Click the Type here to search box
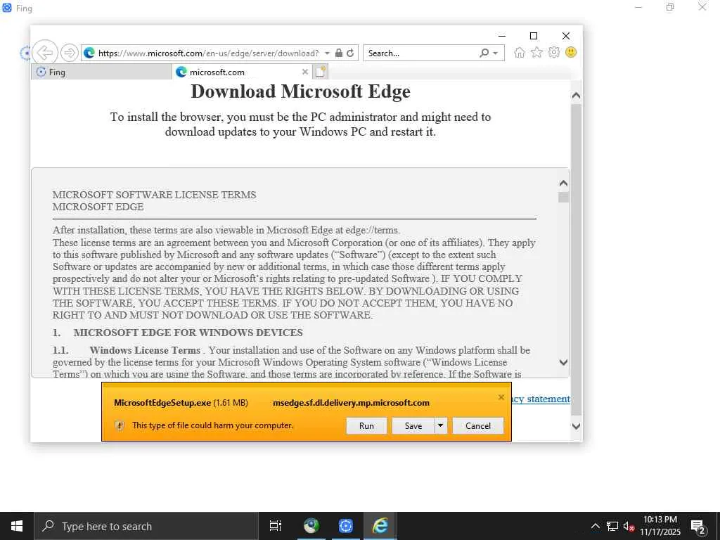This screenshot has height=540, width=720. (x=146, y=526)
